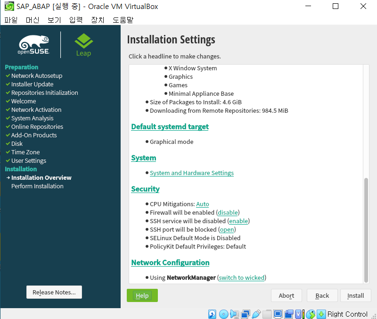This screenshot has height=319, width=377.
Task: Click the vertical scrollbar thumb
Action: (x=366, y=230)
